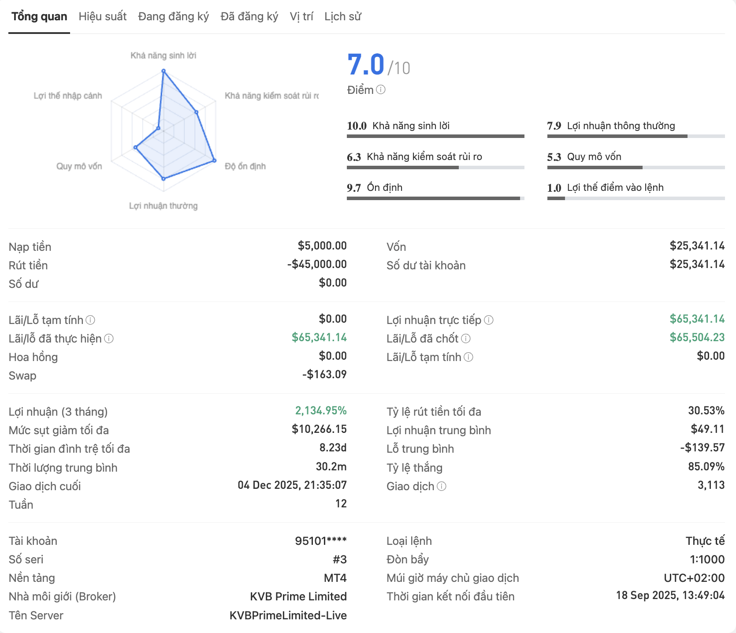Show info for Lợi nhuận trực tiếp
736x633 pixels.
point(489,320)
